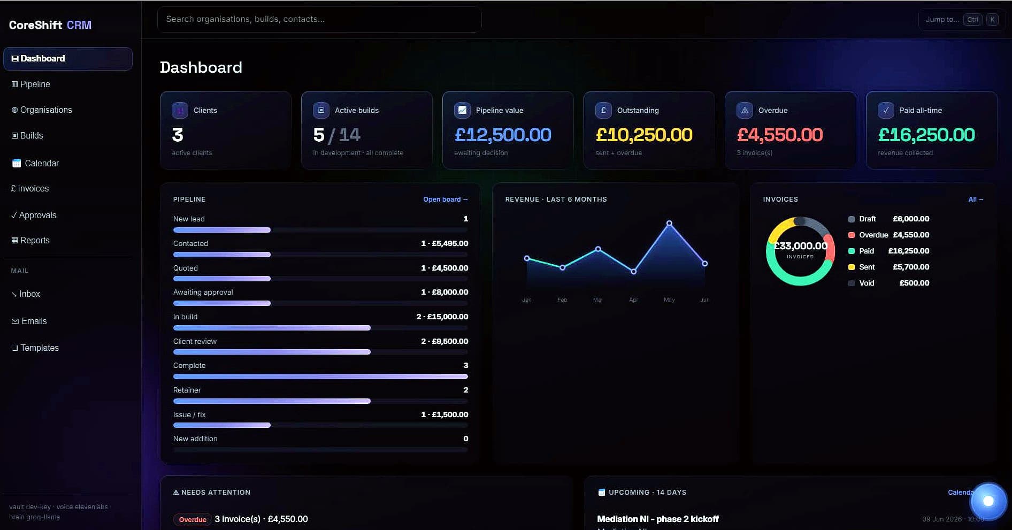The image size is (1012, 530).
Task: Click the £6,000.00 draft invoice value
Action: [x=911, y=219]
